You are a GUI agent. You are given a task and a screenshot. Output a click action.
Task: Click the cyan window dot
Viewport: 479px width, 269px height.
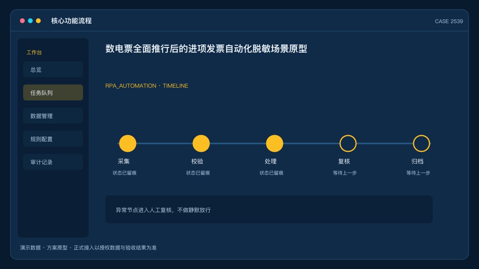(x=30, y=21)
